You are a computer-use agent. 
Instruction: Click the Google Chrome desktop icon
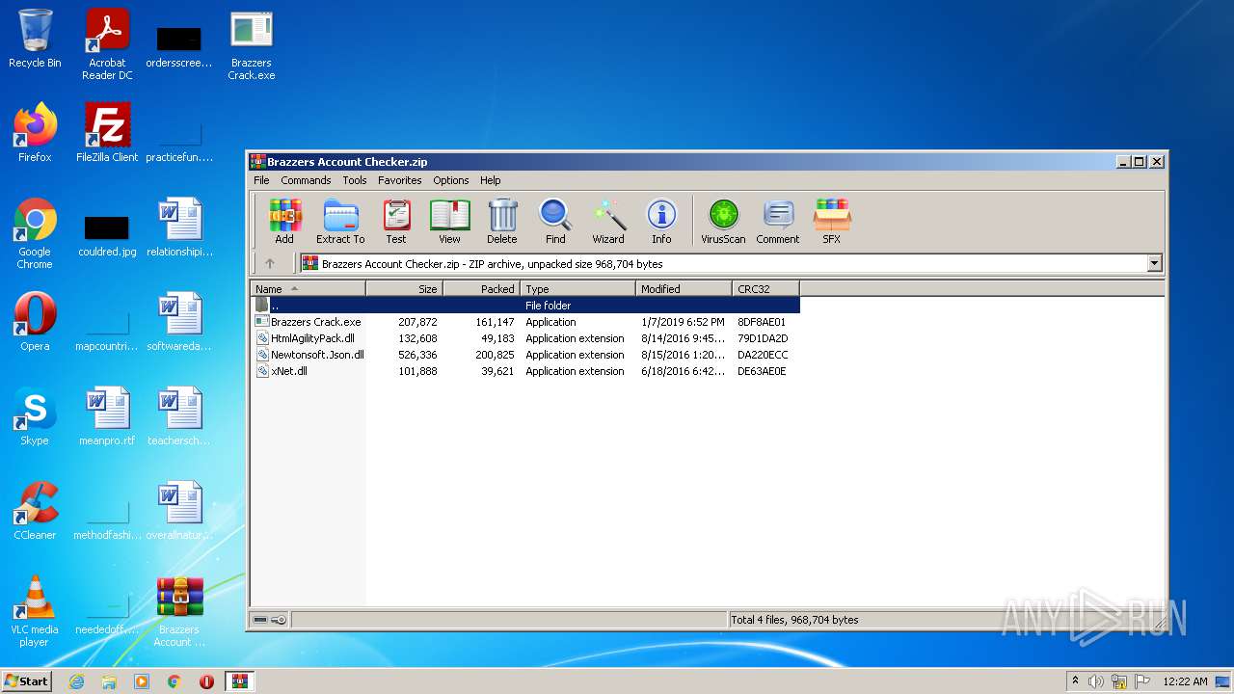coord(35,233)
